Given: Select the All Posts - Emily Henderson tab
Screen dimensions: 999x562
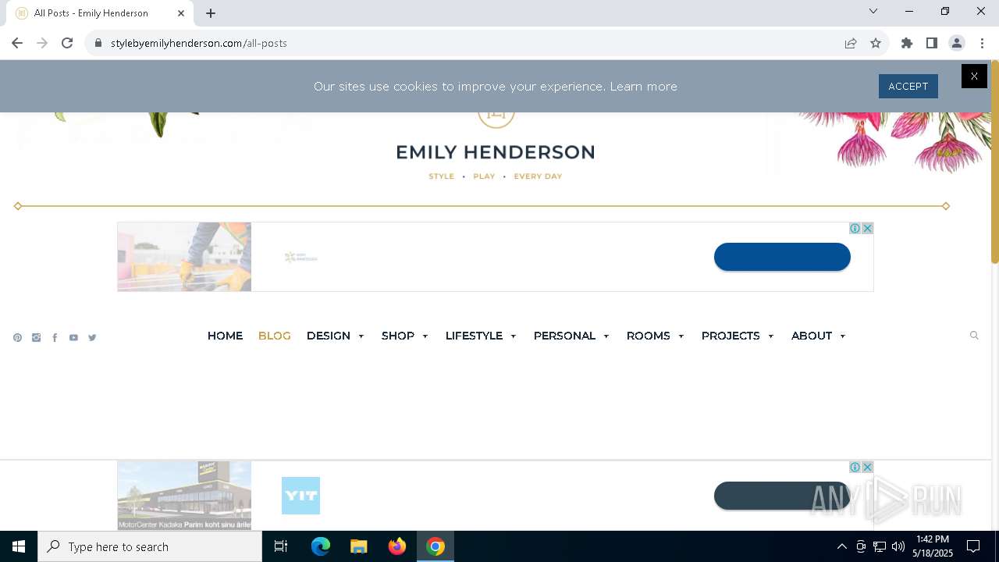Looking at the screenshot, I should coord(100,13).
